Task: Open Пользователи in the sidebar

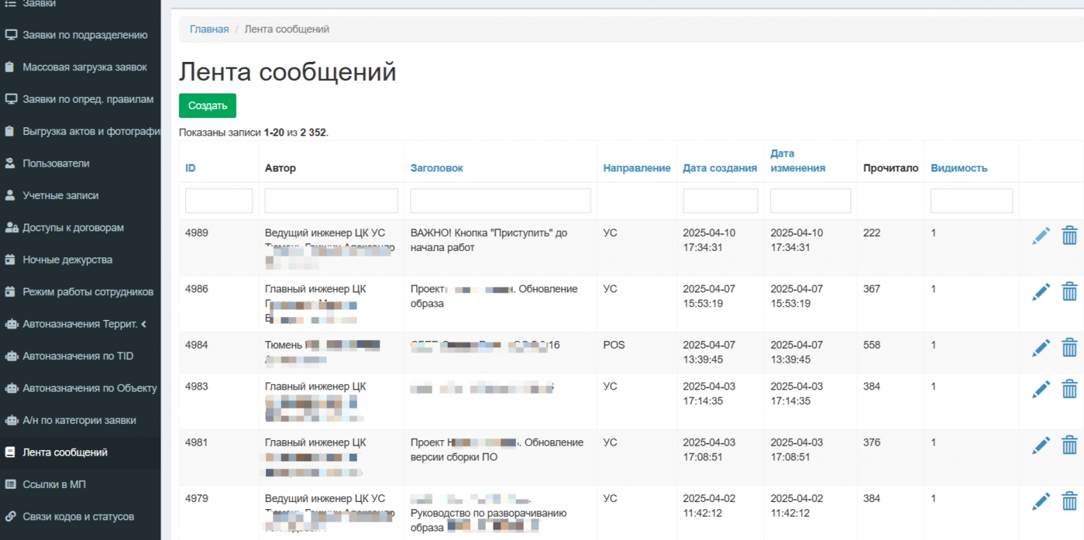Action: pos(56,163)
